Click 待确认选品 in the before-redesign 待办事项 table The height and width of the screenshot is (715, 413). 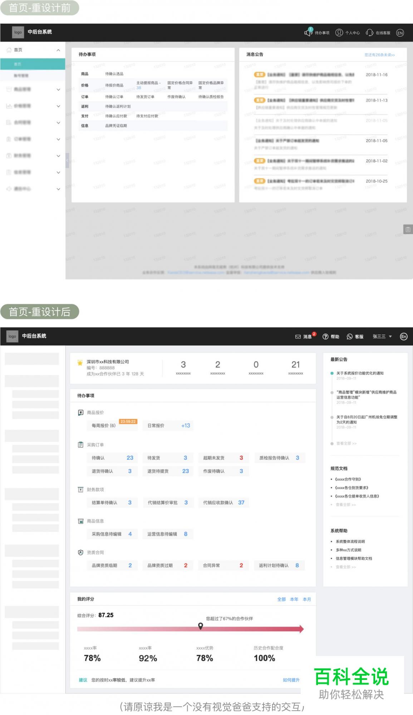coord(114,74)
